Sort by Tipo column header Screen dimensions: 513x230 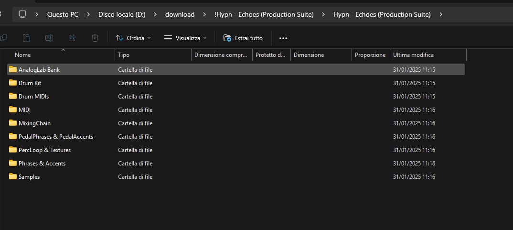coord(124,55)
